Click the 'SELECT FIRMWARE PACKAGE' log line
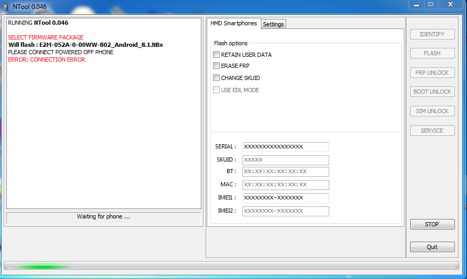Viewport: 467px width, 279px height. [46, 37]
